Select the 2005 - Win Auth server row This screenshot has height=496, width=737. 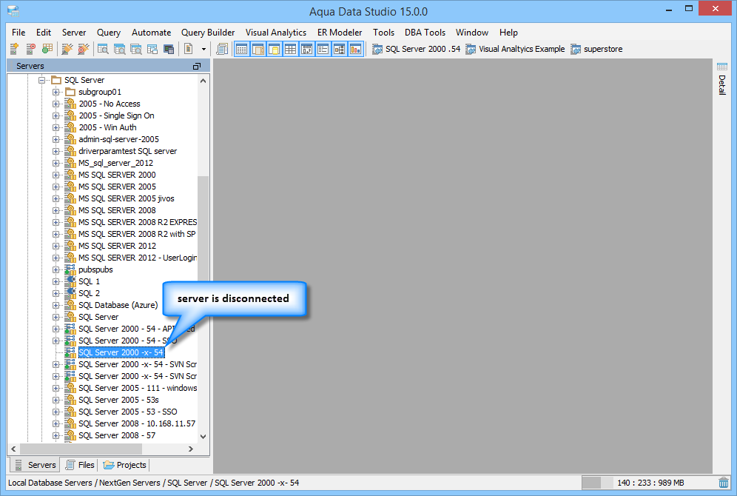click(107, 127)
